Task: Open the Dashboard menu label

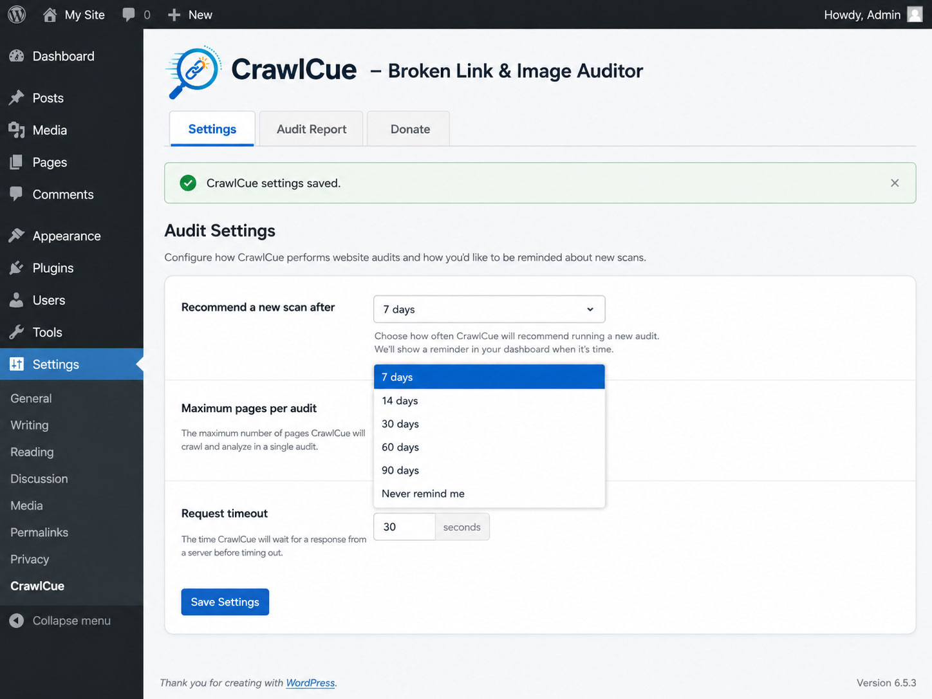Action: (64, 56)
